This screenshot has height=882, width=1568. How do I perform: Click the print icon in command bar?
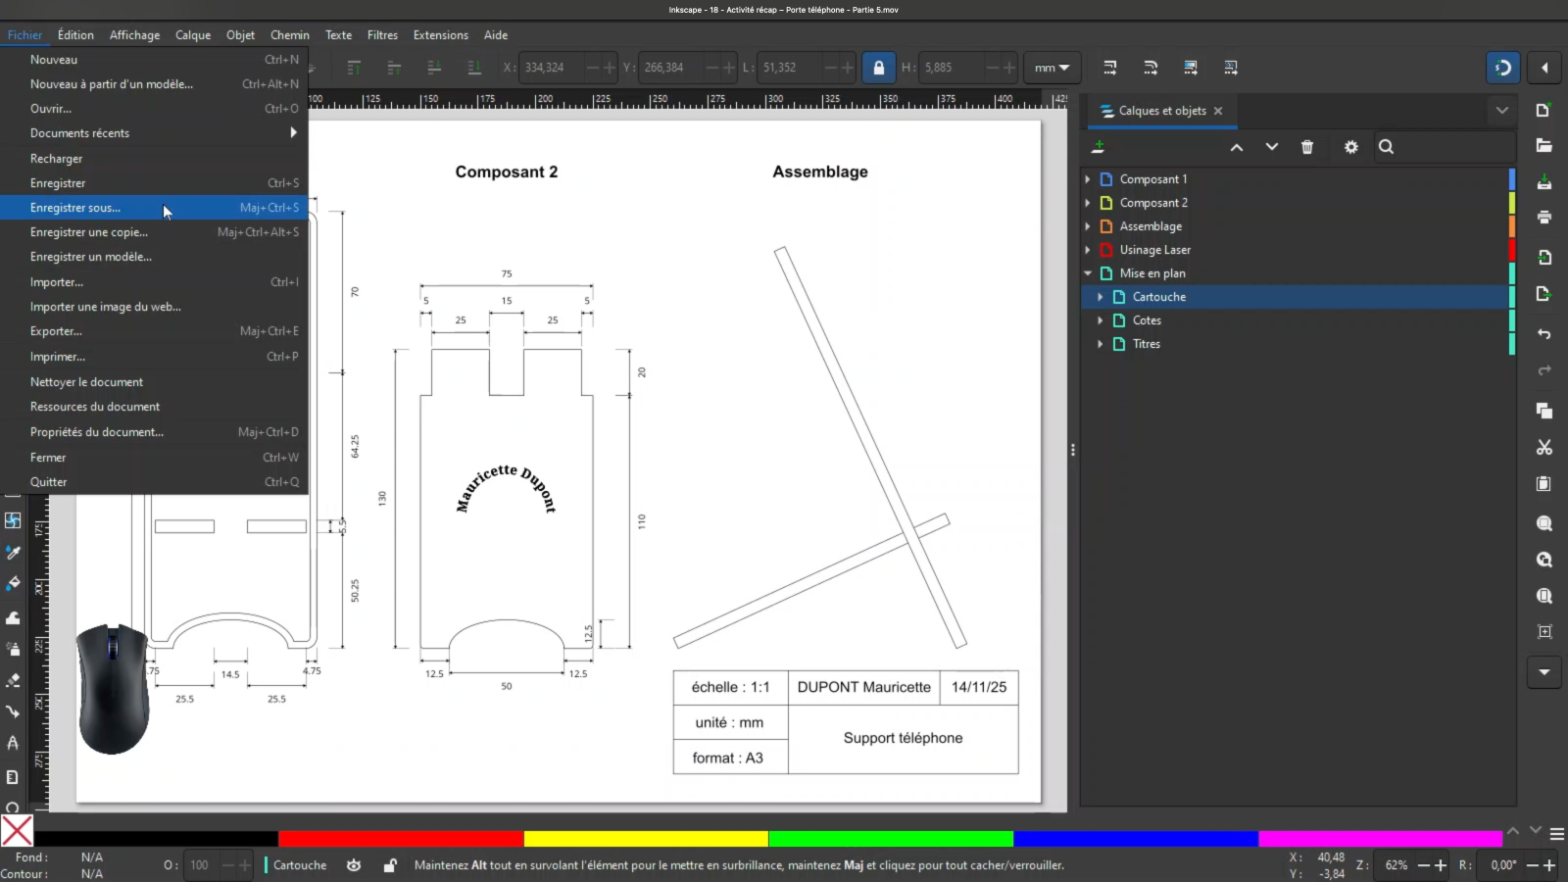coord(1544,218)
